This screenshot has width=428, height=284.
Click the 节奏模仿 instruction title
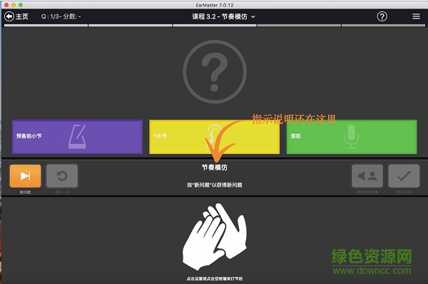click(215, 168)
